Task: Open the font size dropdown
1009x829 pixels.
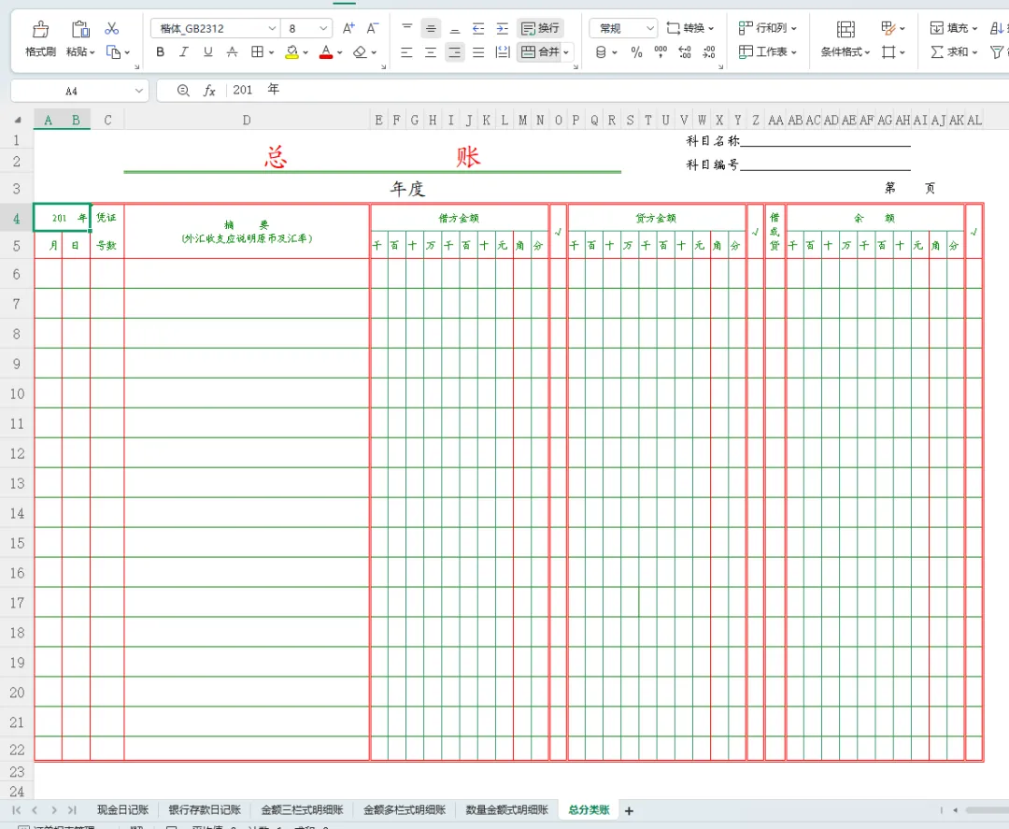Action: click(323, 28)
